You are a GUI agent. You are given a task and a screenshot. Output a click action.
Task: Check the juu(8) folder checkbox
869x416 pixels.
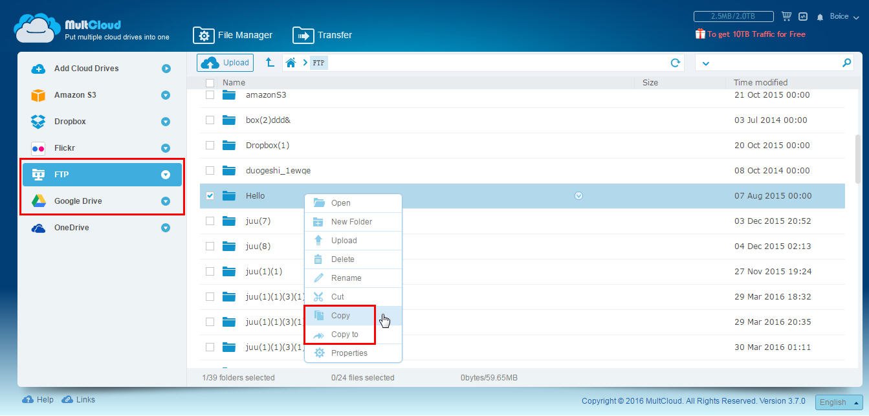point(210,246)
